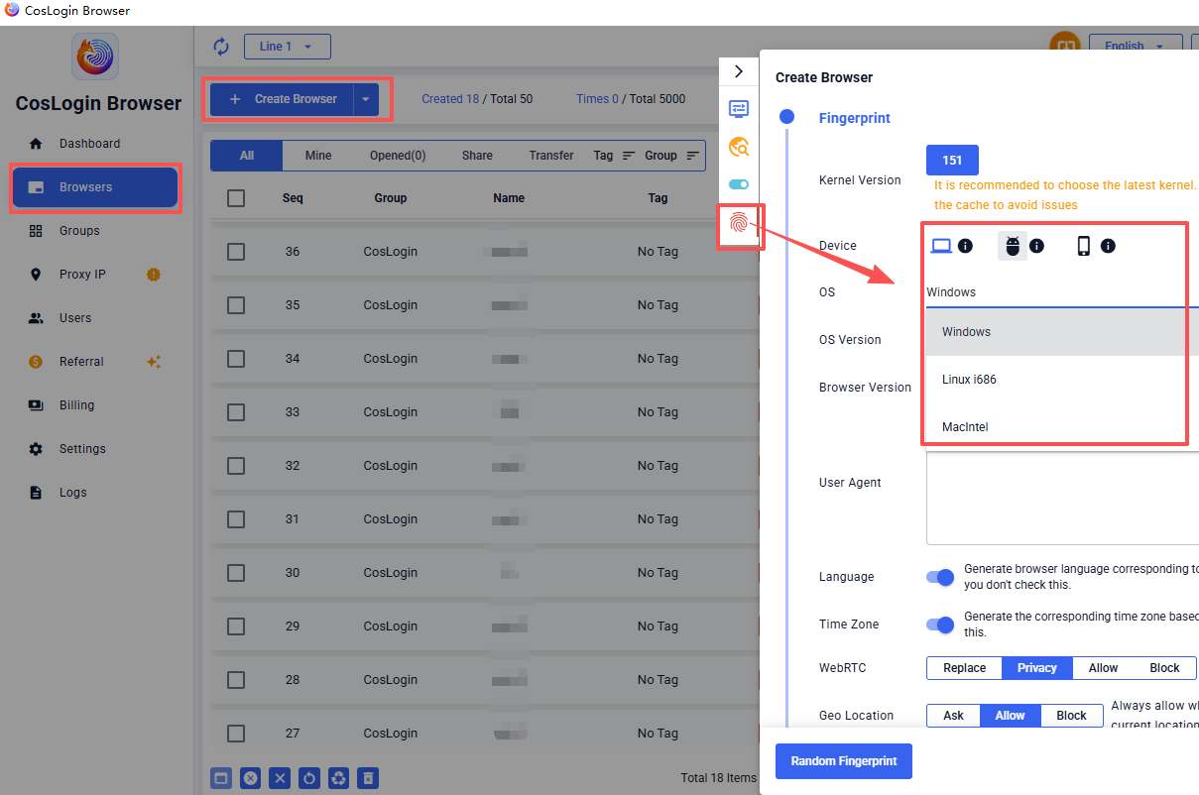Click the circled X icon in bottom bar
The height and width of the screenshot is (795, 1199).
[x=251, y=778]
